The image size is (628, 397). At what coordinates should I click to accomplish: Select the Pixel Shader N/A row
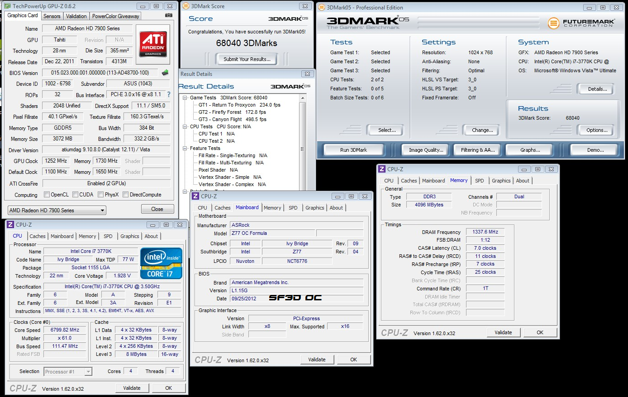[218, 170]
